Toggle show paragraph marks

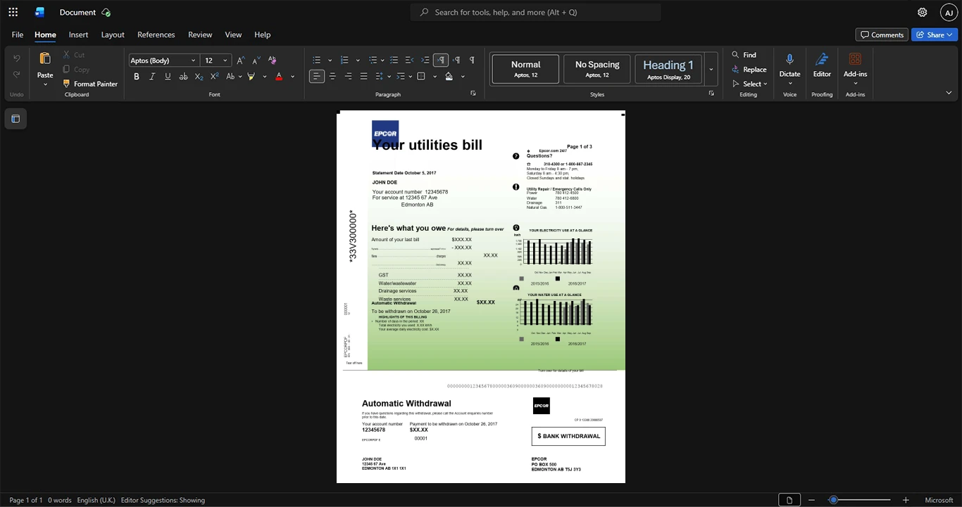point(472,60)
